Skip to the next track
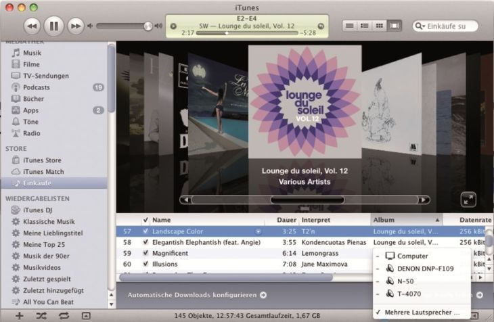Screen dimensions: 494x322 [x=76, y=26]
